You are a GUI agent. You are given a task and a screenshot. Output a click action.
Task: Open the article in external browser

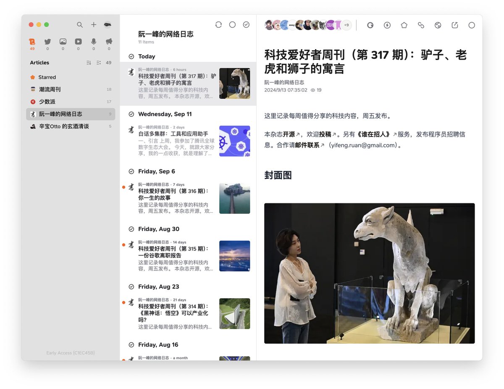[455, 25]
